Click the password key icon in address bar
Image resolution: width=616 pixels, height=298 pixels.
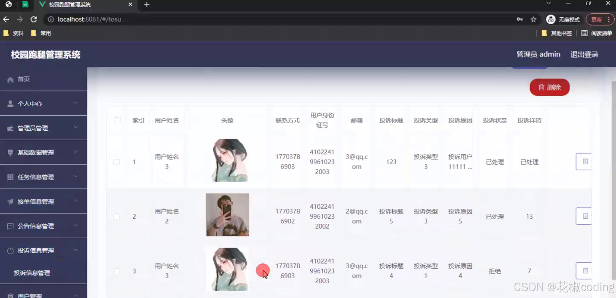[x=520, y=19]
